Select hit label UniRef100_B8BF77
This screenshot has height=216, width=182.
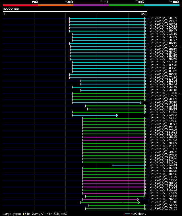(x=163, y=40)
